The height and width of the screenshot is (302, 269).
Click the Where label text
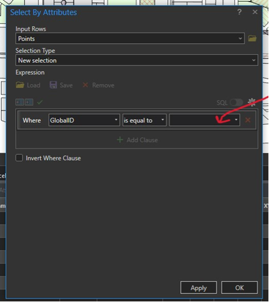pyautogui.click(x=32, y=120)
